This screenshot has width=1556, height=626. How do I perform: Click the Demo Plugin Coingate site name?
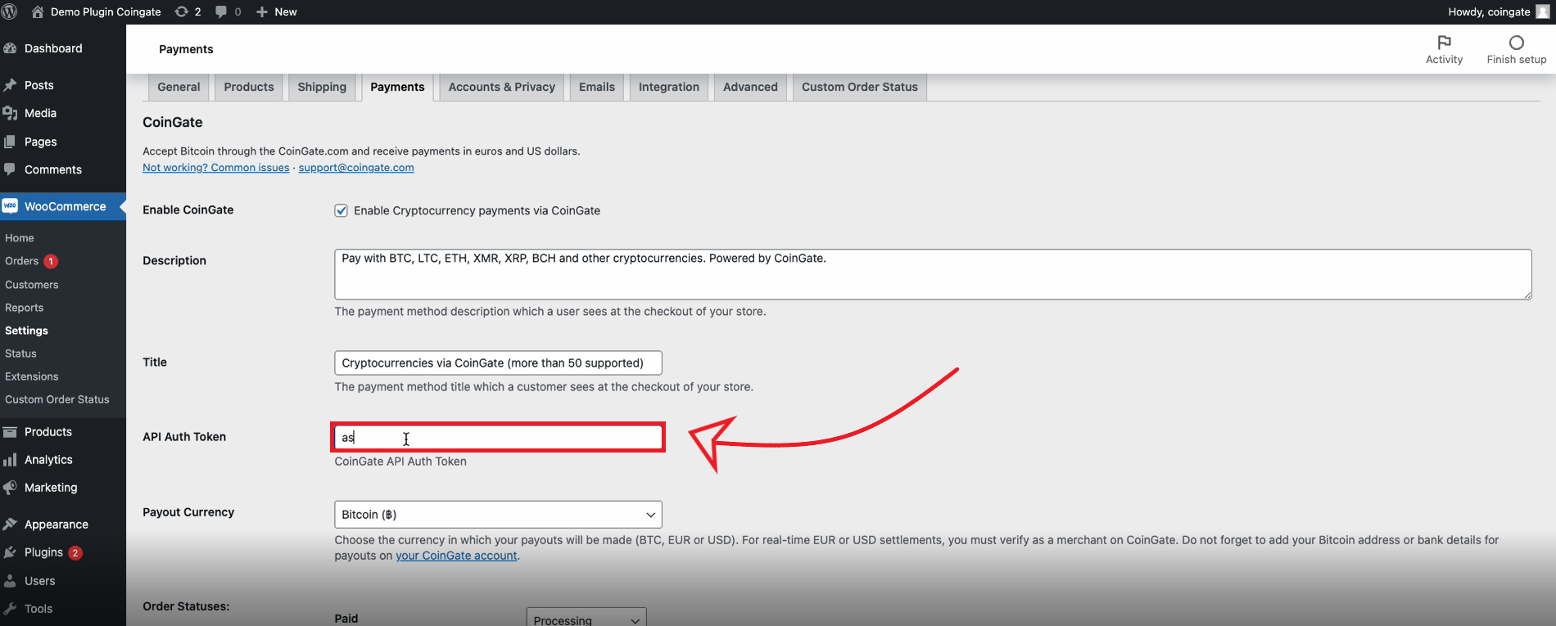point(106,11)
